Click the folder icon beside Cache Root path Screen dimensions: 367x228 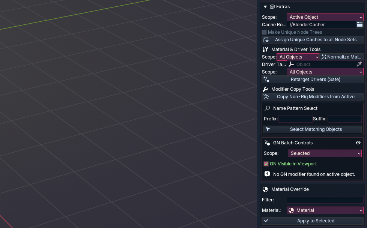359,25
